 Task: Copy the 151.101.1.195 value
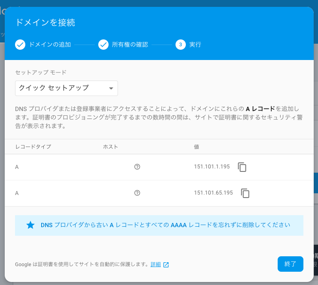point(242,167)
